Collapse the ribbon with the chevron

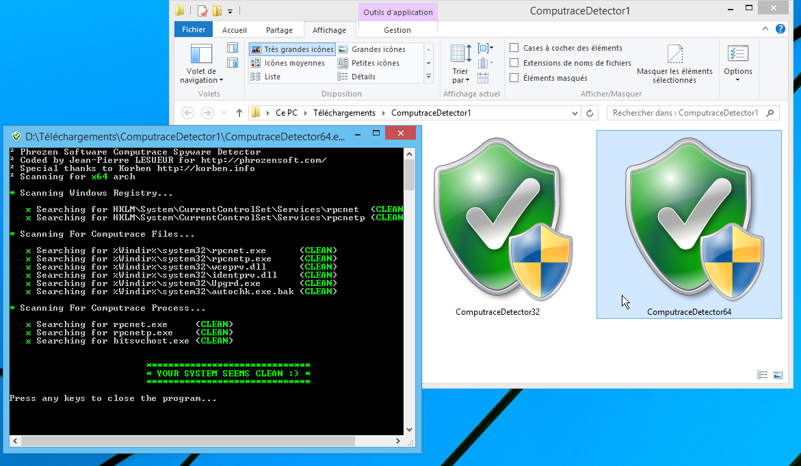click(765, 29)
